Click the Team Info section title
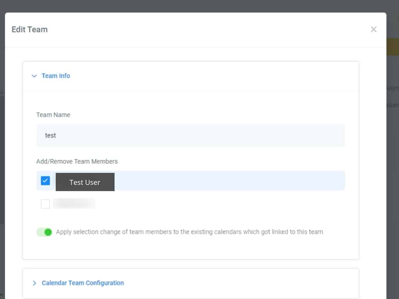 [56, 76]
